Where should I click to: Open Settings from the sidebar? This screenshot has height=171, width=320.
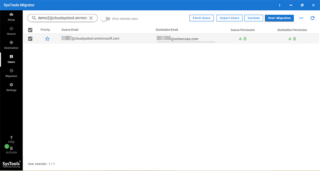tap(11, 87)
